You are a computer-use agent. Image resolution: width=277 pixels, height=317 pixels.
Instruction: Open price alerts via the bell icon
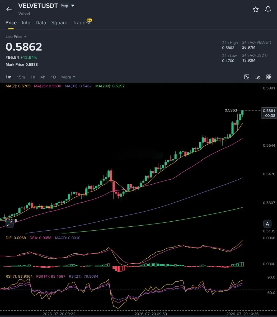click(x=268, y=10)
